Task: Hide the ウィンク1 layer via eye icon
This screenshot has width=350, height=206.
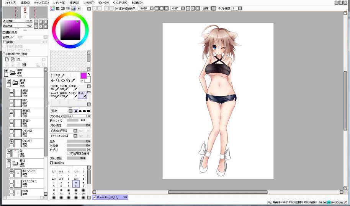Action: click(11, 142)
